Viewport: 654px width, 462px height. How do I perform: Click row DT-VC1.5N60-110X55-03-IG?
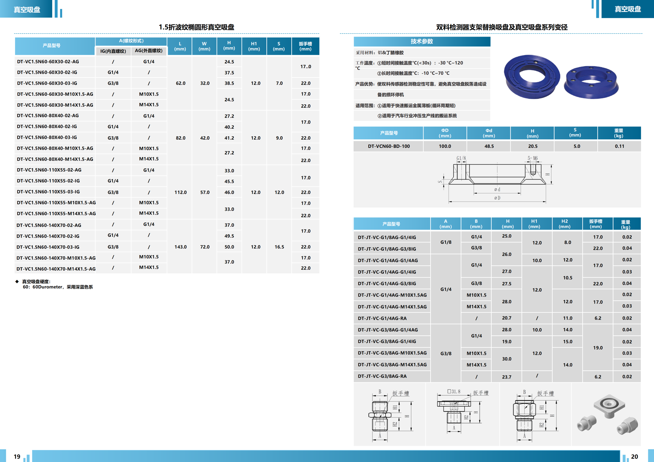(x=167, y=192)
